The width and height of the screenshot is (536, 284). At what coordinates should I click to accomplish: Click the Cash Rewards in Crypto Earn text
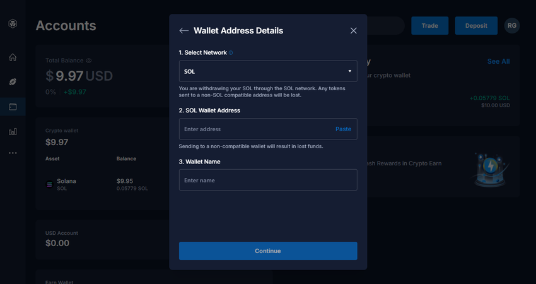404,163
